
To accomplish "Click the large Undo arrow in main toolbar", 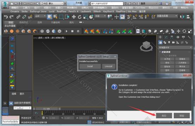I will (6, 17).
